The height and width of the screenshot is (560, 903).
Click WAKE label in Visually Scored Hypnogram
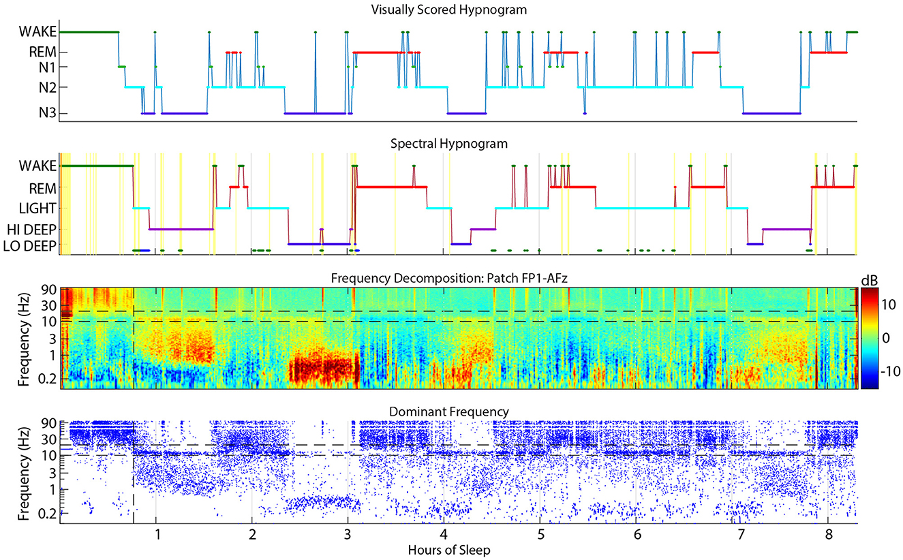38,32
